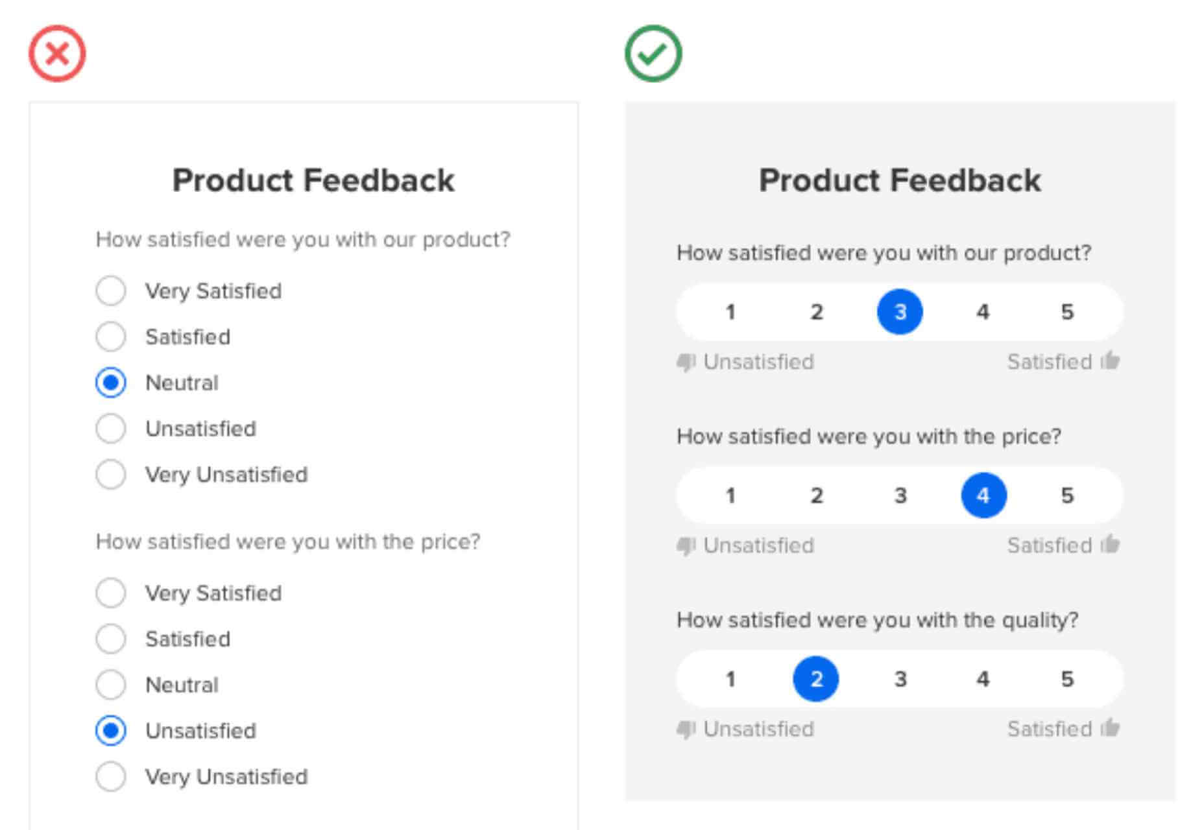Pick Unsatisfied radio for the price question
This screenshot has width=1204, height=830.
111,731
